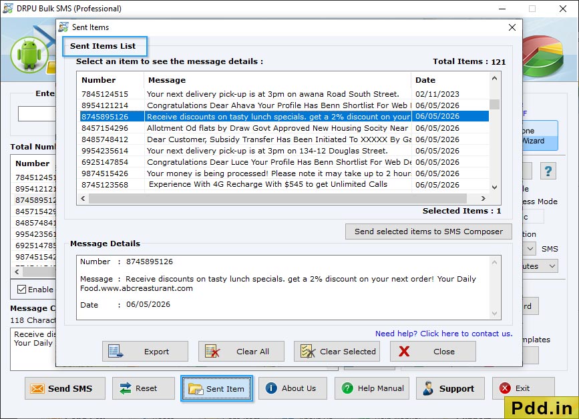Click left scroll arrow in main number list
Screen dimensions: 579x419
[17, 272]
